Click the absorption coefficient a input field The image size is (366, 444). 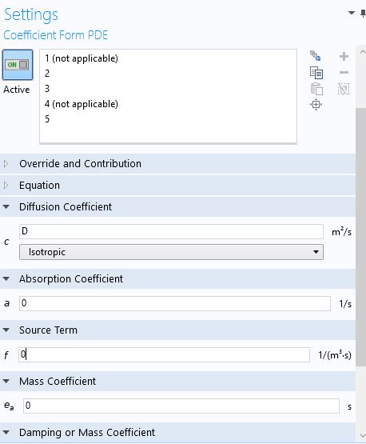pyautogui.click(x=175, y=303)
